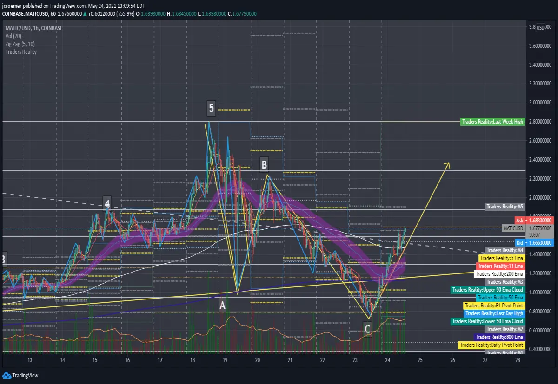Select the wave B label on the chart
The height and width of the screenshot is (384, 558).
(264, 164)
